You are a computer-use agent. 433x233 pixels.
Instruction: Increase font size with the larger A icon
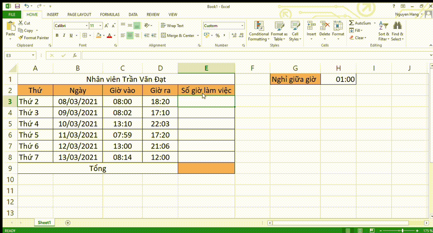pos(106,26)
